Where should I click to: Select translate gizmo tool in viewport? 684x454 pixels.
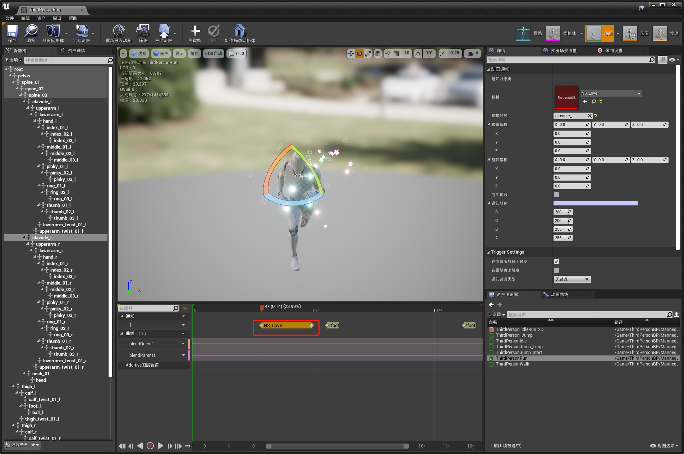coord(350,54)
